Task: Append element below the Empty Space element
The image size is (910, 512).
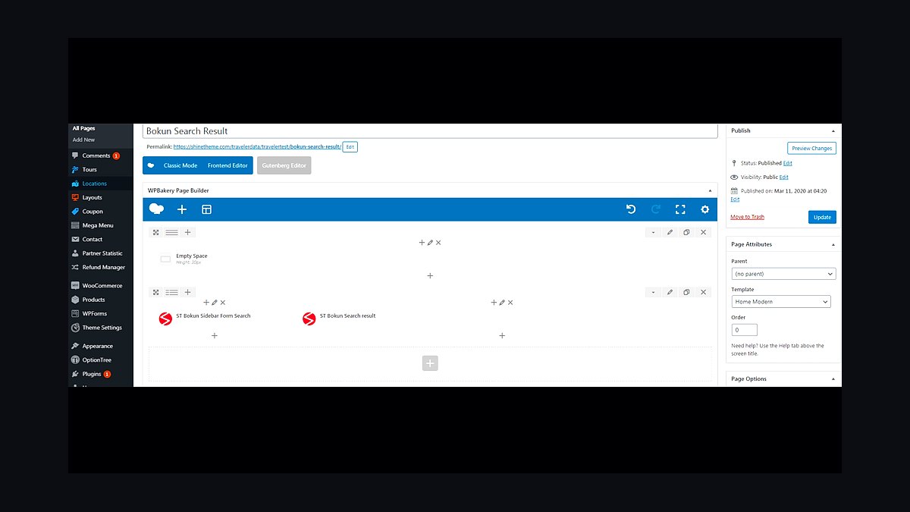Action: coord(430,275)
